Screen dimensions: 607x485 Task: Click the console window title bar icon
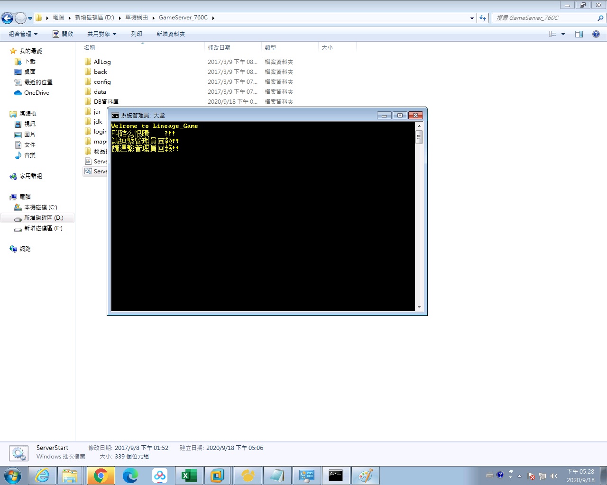pos(115,116)
